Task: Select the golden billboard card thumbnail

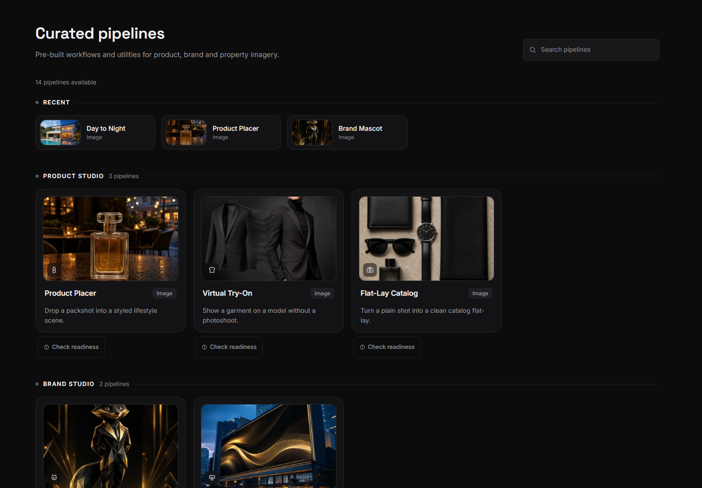Action: [x=269, y=446]
